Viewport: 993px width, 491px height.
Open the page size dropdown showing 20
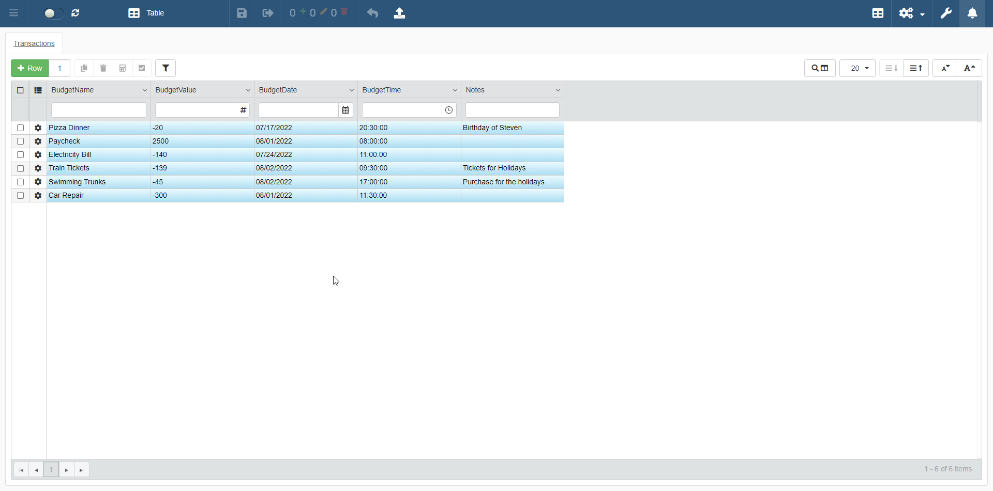857,68
